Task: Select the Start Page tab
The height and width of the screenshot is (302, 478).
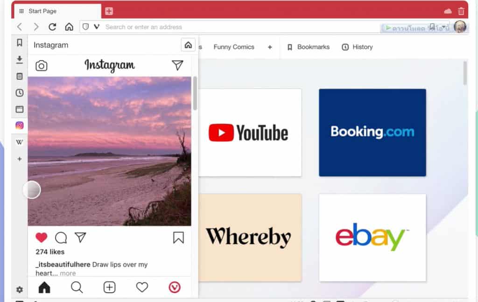Action: [x=42, y=10]
